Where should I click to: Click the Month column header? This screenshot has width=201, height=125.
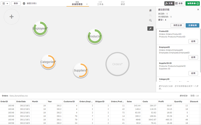pyautogui.click(x=39, y=101)
